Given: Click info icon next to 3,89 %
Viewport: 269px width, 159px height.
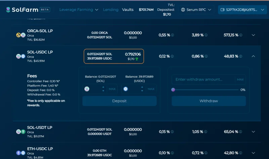Looking at the screenshot, I should pyautogui.click(x=206, y=35).
